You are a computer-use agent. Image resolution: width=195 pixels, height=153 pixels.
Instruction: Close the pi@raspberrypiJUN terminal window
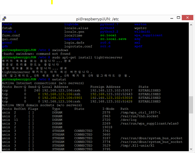188,17
